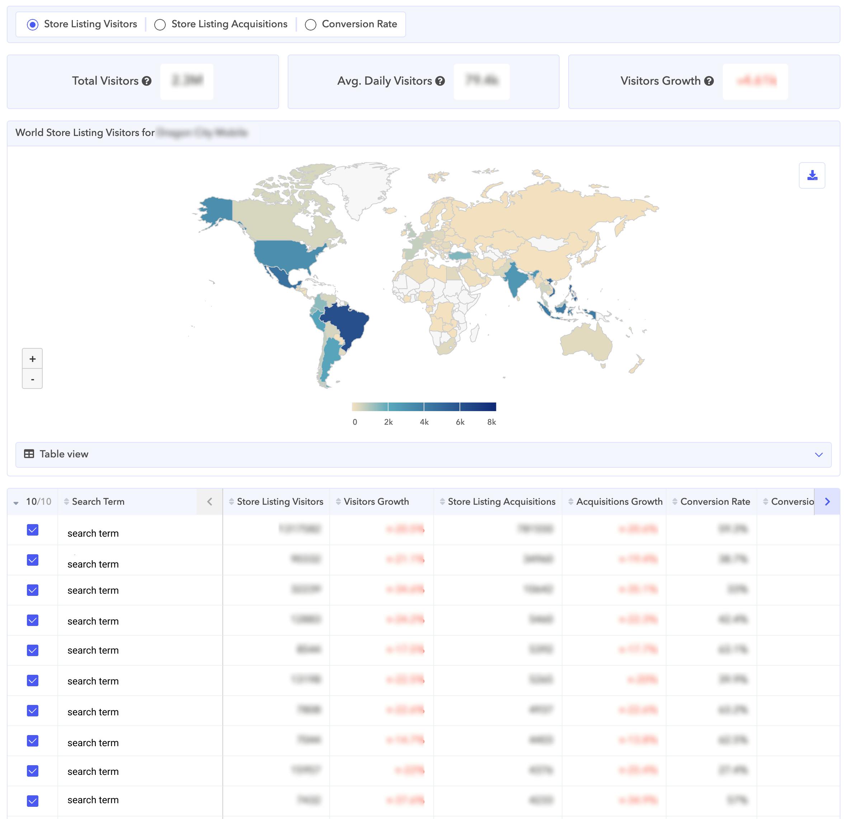Image resolution: width=848 pixels, height=819 pixels.
Task: Click the Total Visitors help icon
Action: 147,81
